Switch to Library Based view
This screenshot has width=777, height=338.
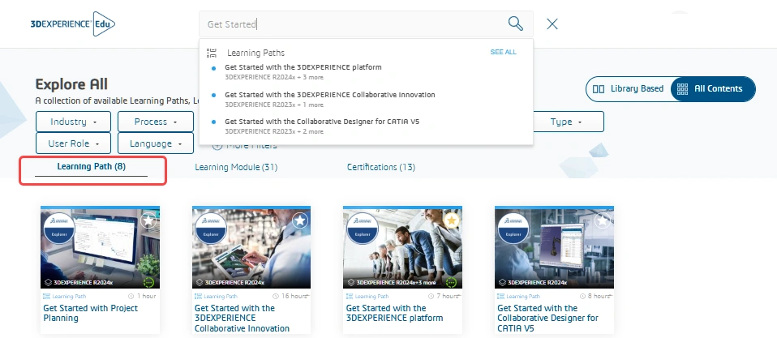[629, 89]
